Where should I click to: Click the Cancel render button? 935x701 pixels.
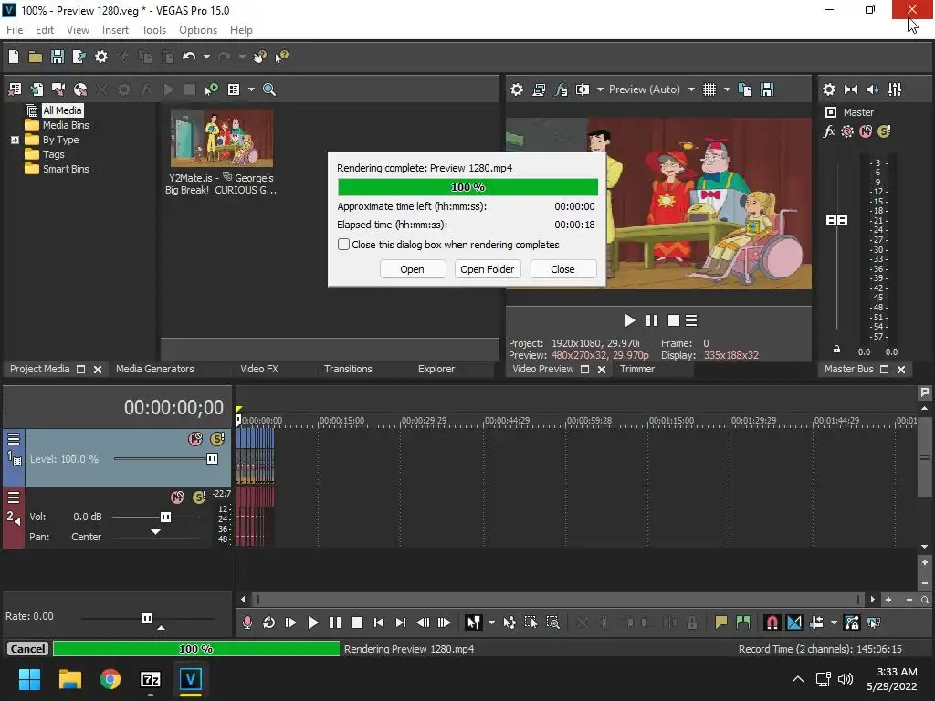point(27,649)
